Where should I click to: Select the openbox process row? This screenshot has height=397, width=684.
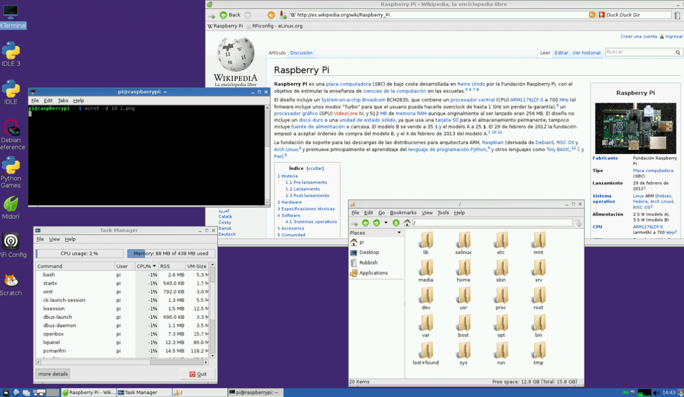[123, 334]
